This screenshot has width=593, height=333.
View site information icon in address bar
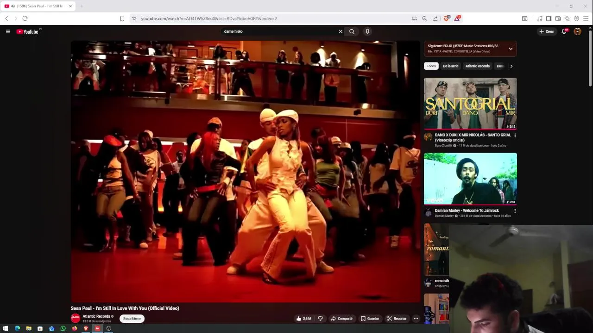[134, 18]
